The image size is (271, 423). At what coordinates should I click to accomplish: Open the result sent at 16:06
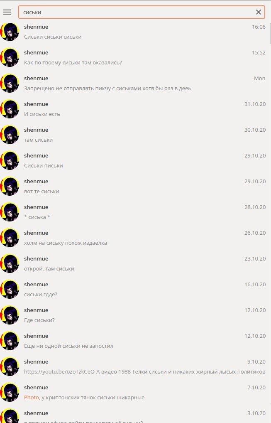[x=135, y=32]
